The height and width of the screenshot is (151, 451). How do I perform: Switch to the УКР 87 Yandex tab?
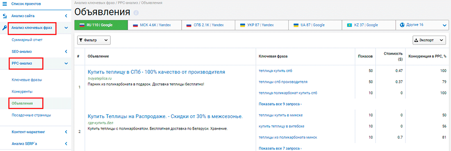(262, 25)
